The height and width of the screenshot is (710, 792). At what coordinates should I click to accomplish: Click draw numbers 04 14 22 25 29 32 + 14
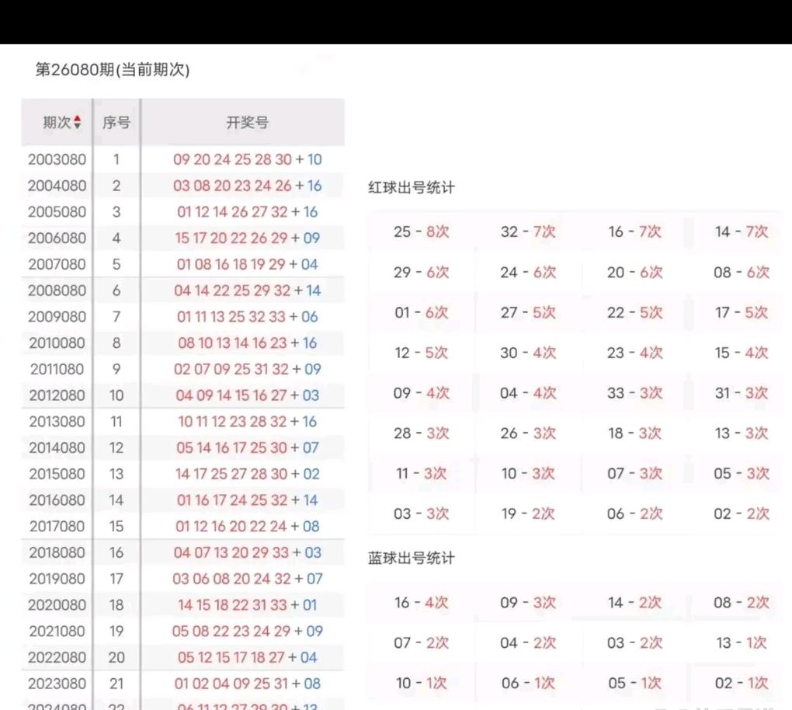(248, 291)
